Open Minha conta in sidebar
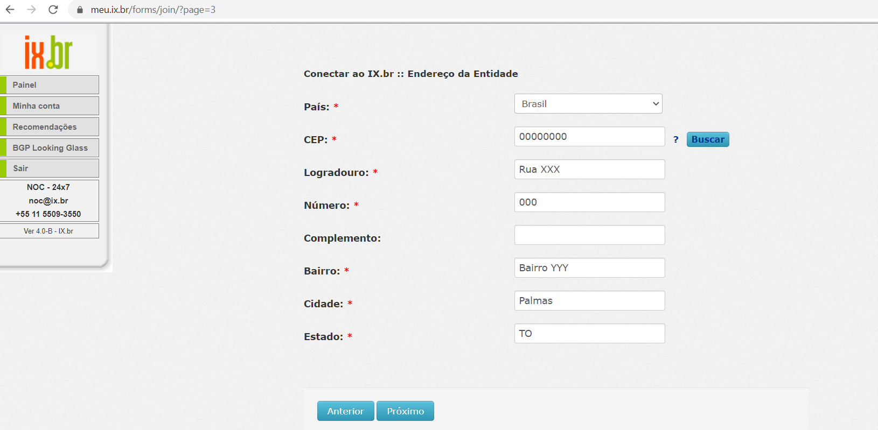This screenshot has height=430, width=878. [50, 106]
